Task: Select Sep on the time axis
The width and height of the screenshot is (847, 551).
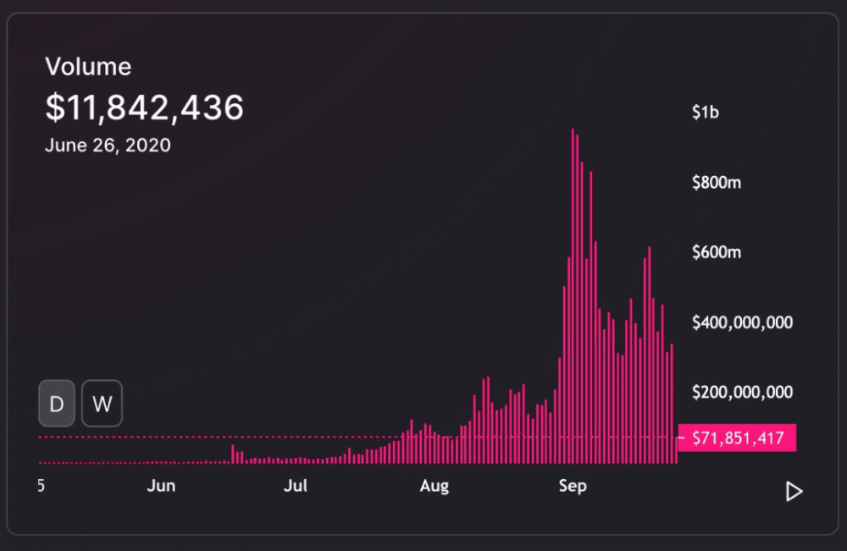Action: (573, 487)
